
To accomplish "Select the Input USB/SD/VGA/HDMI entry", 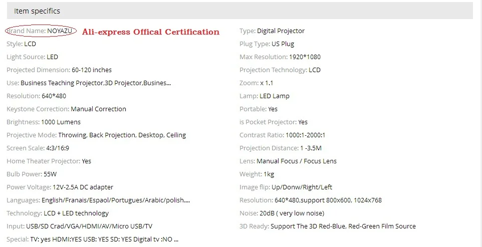I will (79, 226).
